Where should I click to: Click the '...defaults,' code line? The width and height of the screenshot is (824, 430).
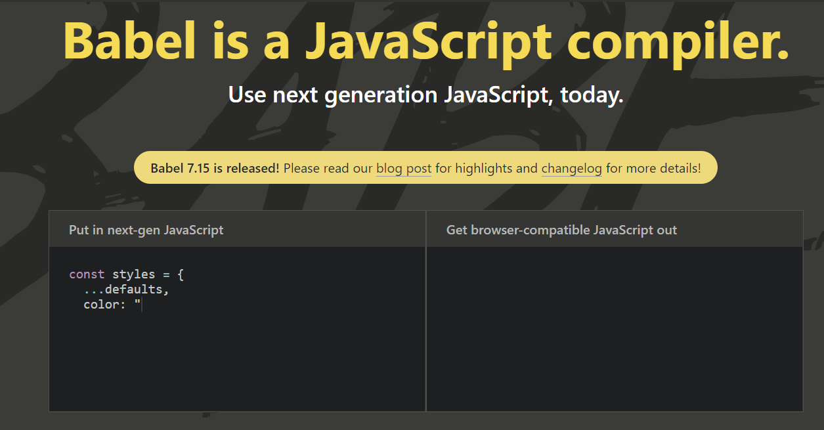[126, 290]
